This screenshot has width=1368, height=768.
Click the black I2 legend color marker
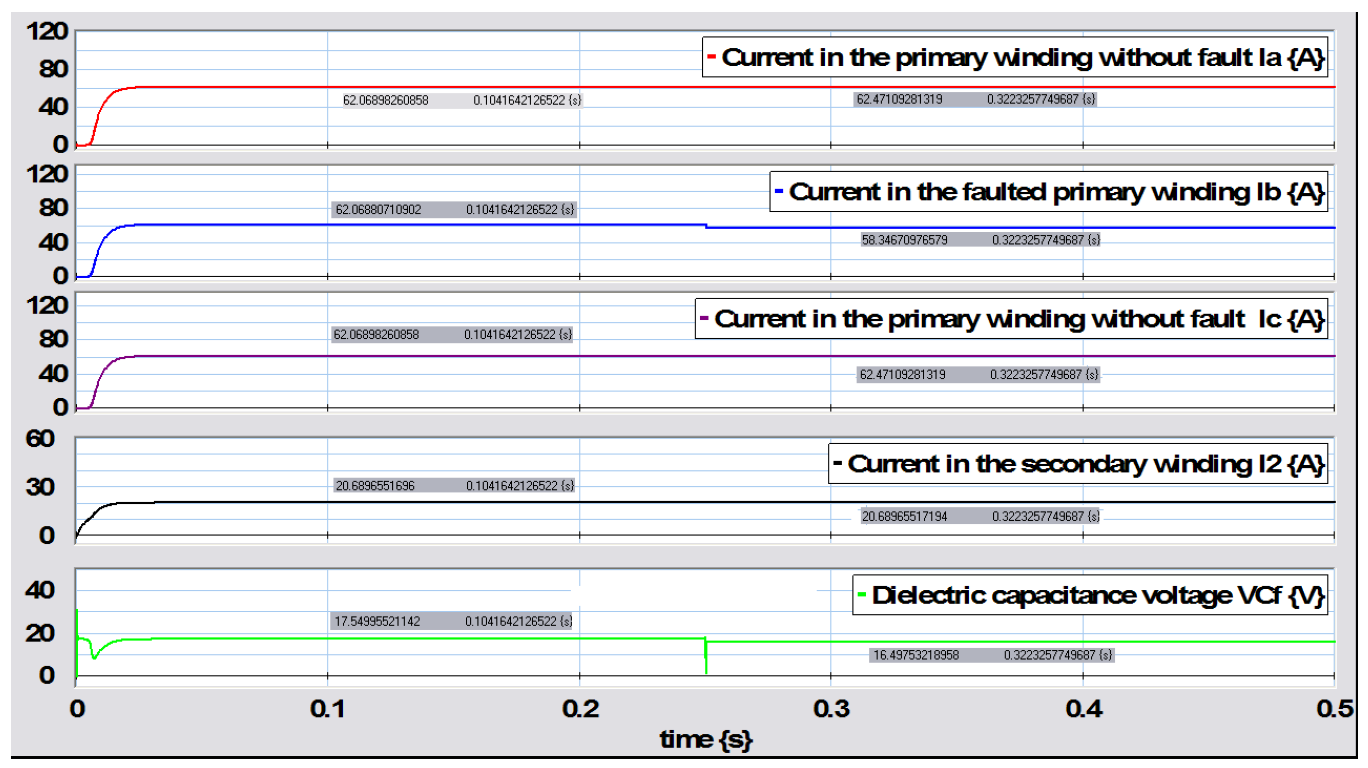837,463
